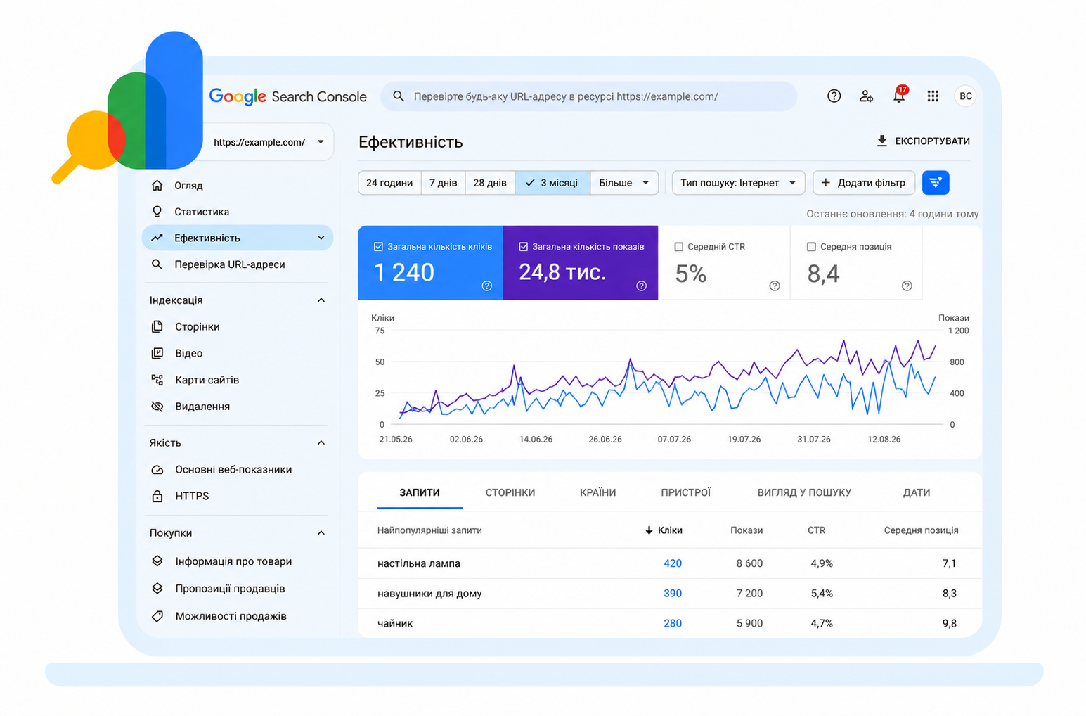
Task: Click the pages icon next to Сторінки
Action: (157, 326)
